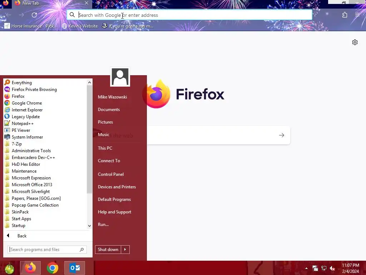The height and width of the screenshot is (275, 366).
Task: Click Firefox reload page icon
Action: pyautogui.click(x=34, y=15)
